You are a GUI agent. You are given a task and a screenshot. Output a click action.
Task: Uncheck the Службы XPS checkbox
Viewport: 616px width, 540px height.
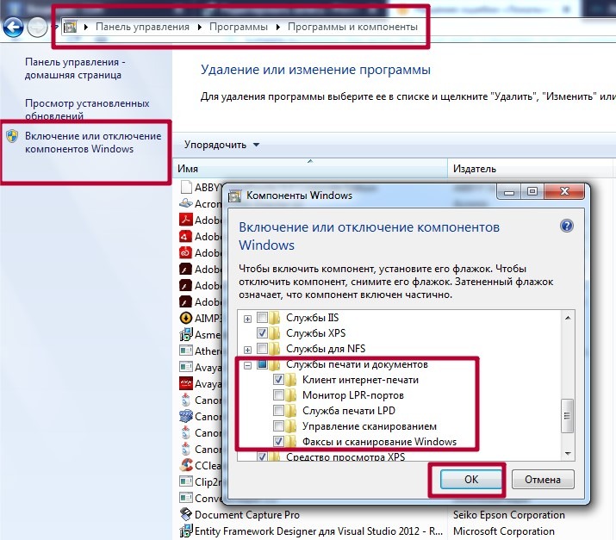click(x=262, y=333)
